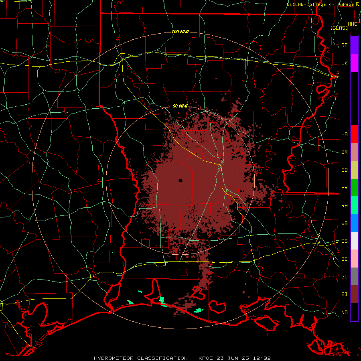
Task: Click the BD yellow legend swatch
Action: tap(354, 170)
